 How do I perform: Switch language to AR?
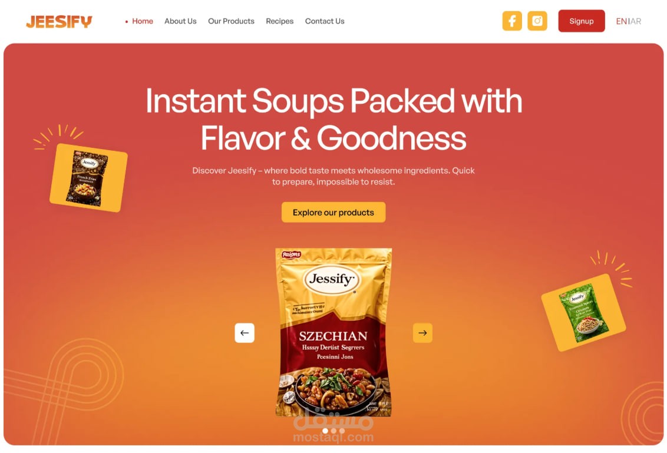(x=636, y=21)
